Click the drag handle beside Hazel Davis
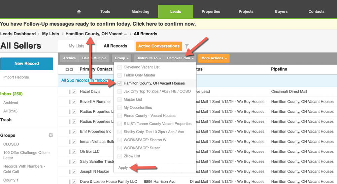Viewport: 337px width, 184px height. point(70,92)
